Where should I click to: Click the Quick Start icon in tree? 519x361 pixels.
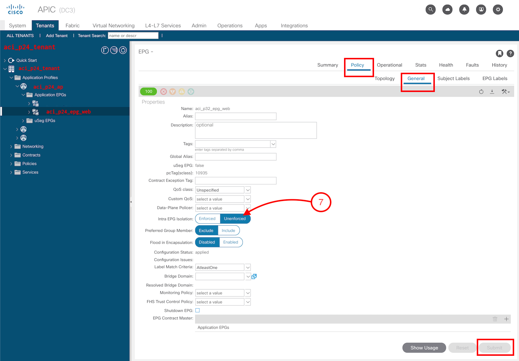(11, 60)
